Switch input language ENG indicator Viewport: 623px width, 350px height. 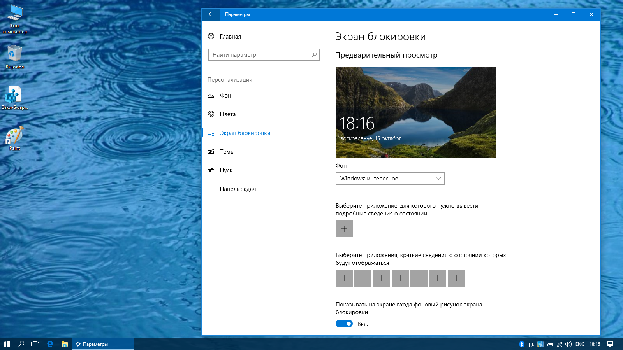[x=580, y=344]
